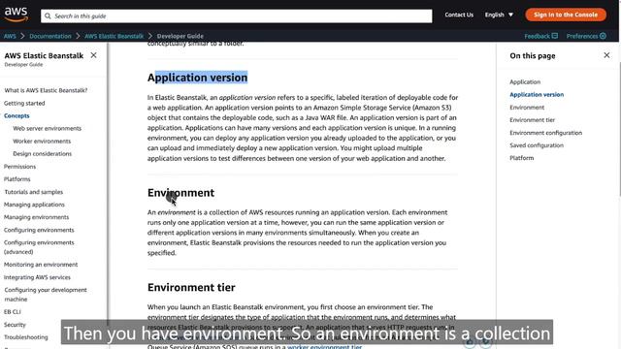
Task: Jump to Platform in On this page
Action: pos(522,158)
